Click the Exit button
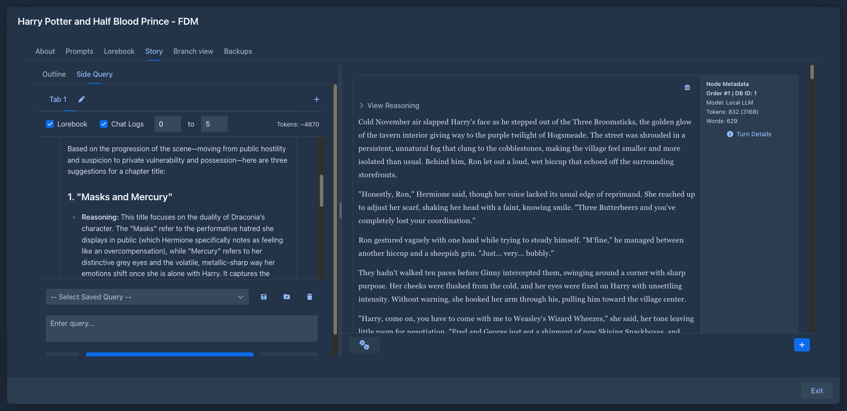Screen dimensions: 847x411 pyautogui.click(x=817, y=391)
